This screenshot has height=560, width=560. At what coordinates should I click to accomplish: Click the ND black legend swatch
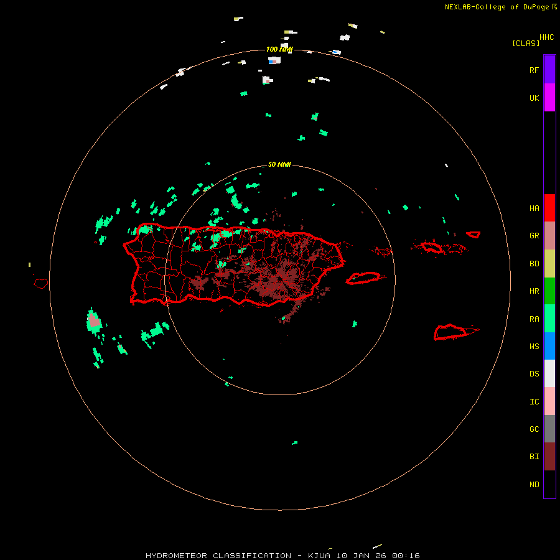549,484
